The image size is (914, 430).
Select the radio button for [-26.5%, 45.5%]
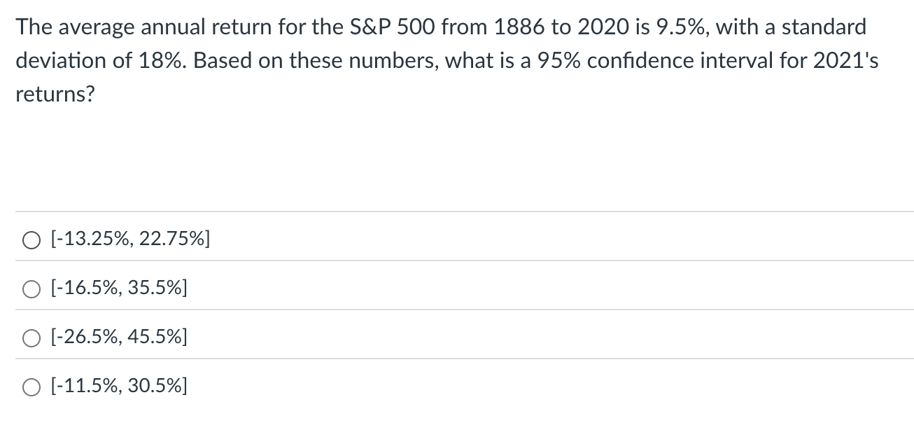pyautogui.click(x=31, y=338)
